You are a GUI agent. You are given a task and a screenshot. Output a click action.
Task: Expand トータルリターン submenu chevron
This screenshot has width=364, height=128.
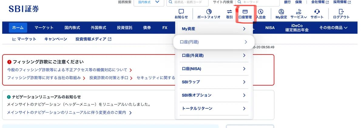244,108
